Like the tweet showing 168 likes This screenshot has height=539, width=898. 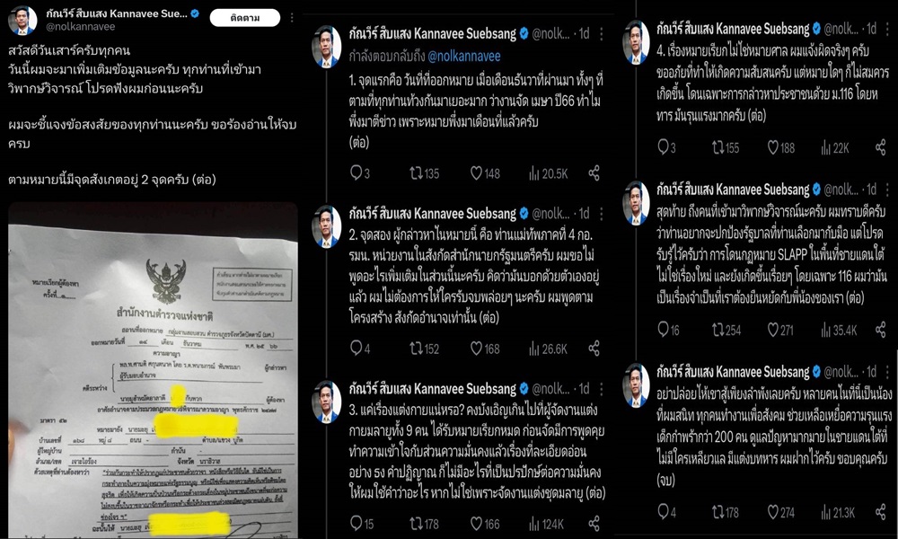(x=485, y=349)
